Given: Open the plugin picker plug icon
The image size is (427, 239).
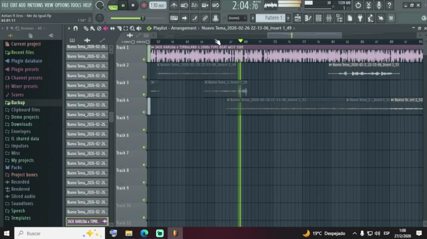Looking at the screenshot, I should pyautogui.click(x=360, y=18).
